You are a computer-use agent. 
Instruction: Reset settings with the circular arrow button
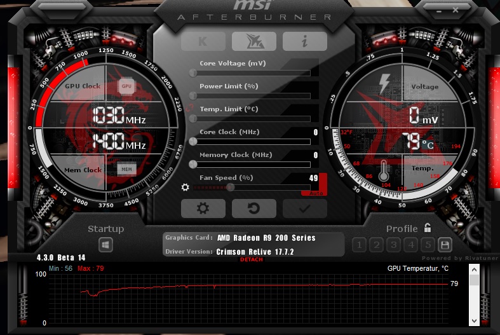pos(254,209)
